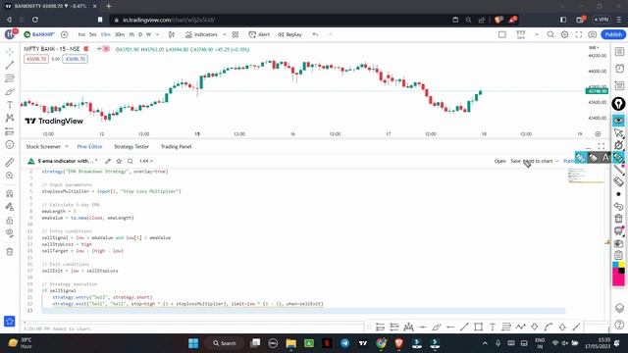The image size is (628, 353).
Task: Activate the zoom in tool
Action: tap(10, 176)
